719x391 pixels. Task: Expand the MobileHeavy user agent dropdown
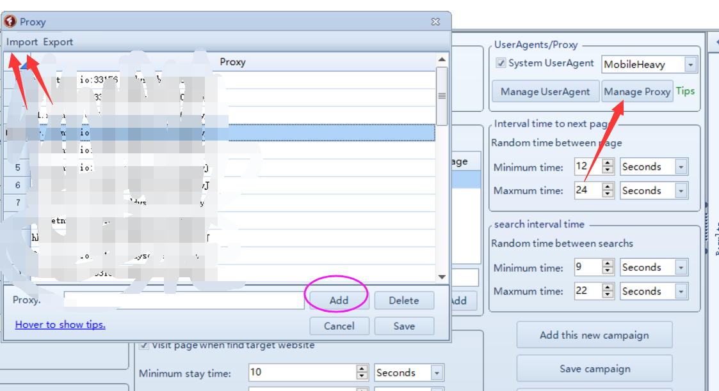(690, 65)
